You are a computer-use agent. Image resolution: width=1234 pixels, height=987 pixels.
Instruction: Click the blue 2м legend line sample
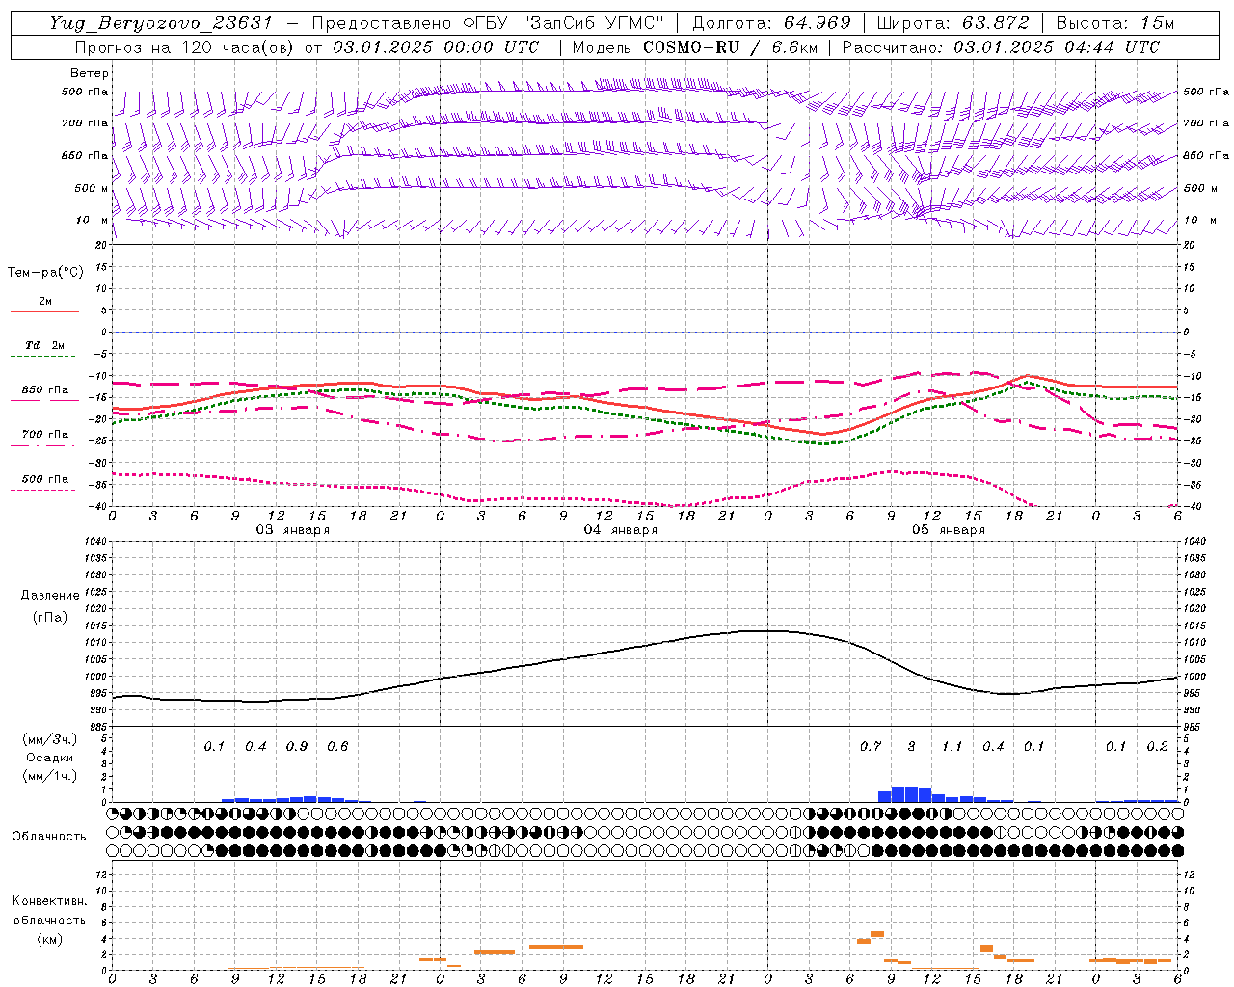(x=44, y=312)
